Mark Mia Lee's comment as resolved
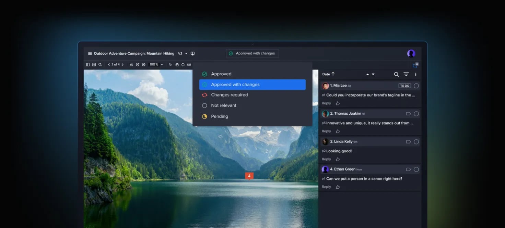505x228 pixels. click(416, 86)
